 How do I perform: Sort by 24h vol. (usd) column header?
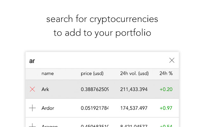pos(134,74)
